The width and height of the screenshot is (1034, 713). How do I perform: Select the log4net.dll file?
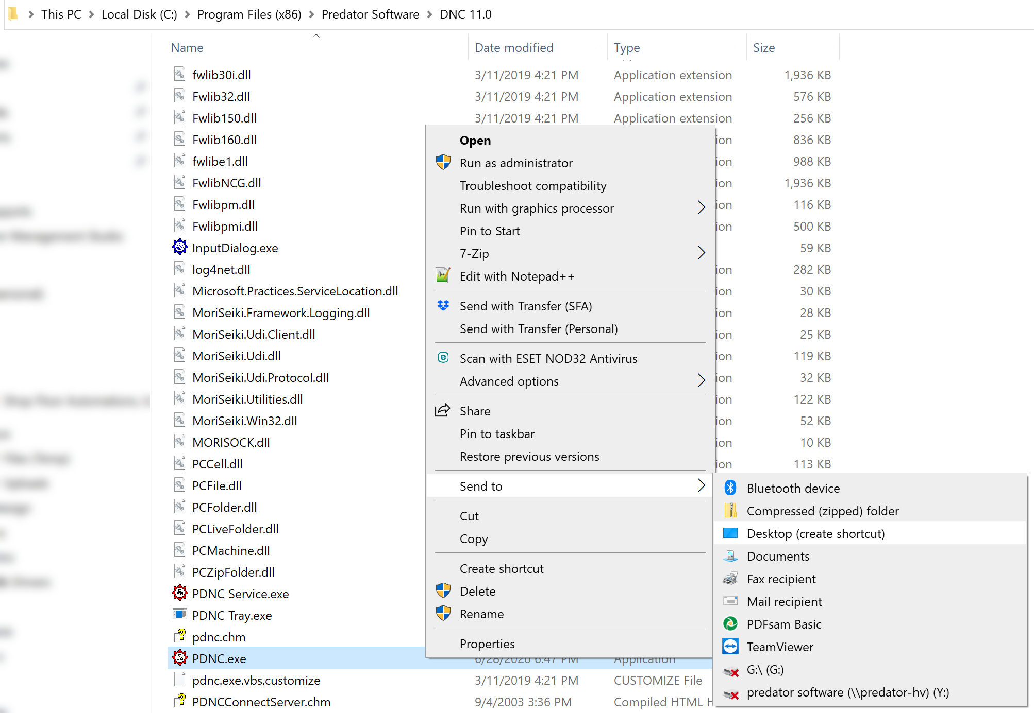click(x=221, y=269)
